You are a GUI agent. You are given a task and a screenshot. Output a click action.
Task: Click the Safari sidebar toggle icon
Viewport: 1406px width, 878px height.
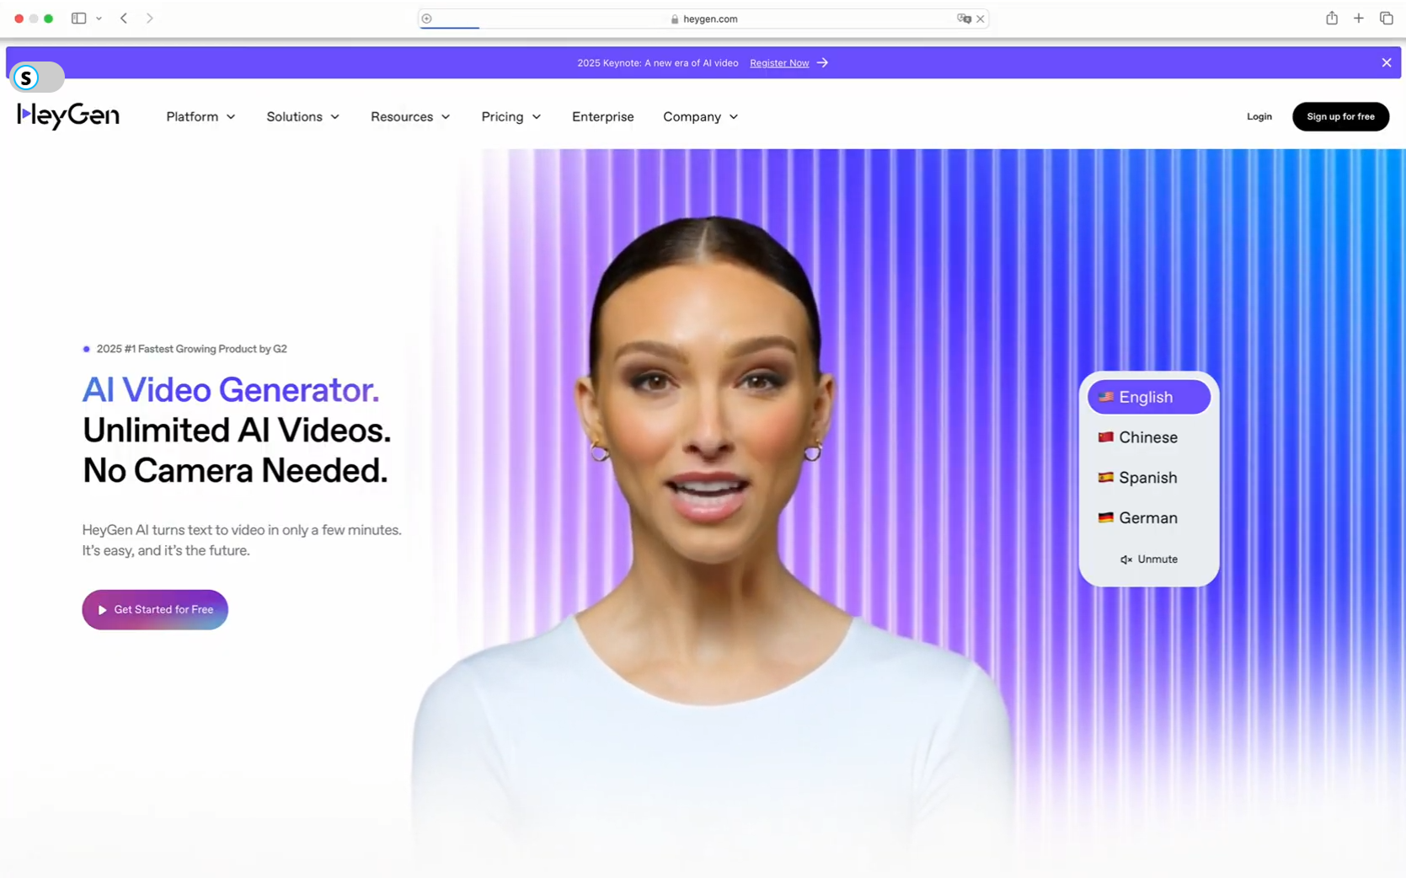(78, 18)
